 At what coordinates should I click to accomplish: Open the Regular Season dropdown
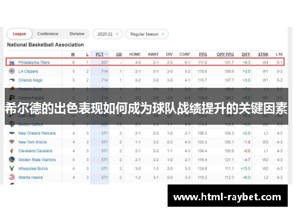[x=147, y=34]
